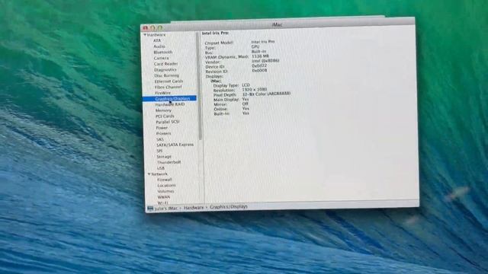Viewport: 488px width, 274px height.
Task: Click the Revision ID value 0x0008
Action: (259, 71)
